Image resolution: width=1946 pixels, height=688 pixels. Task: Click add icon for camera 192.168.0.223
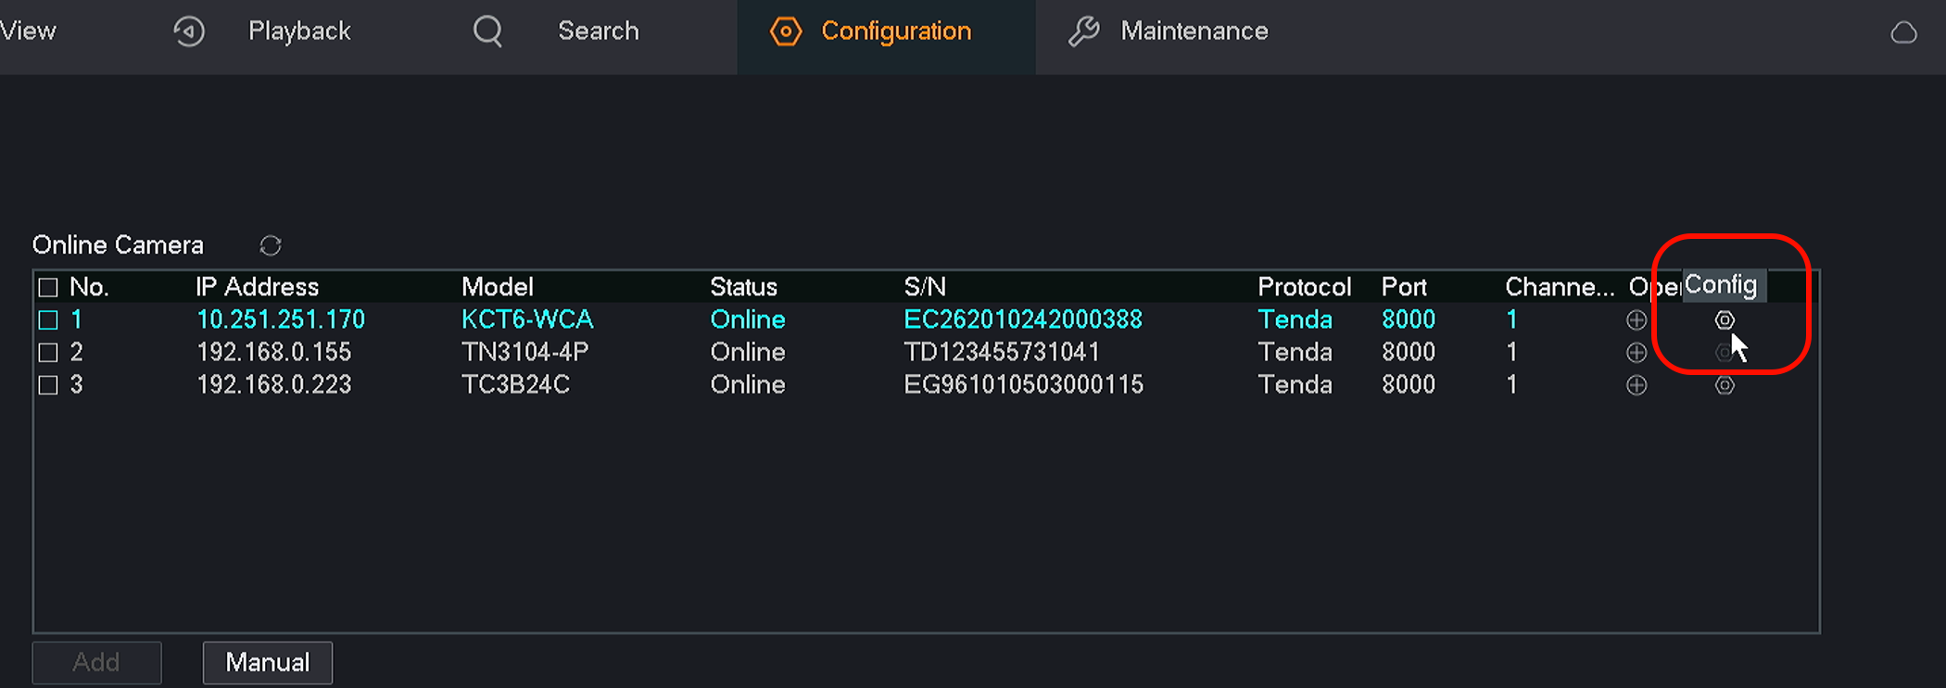(1636, 385)
